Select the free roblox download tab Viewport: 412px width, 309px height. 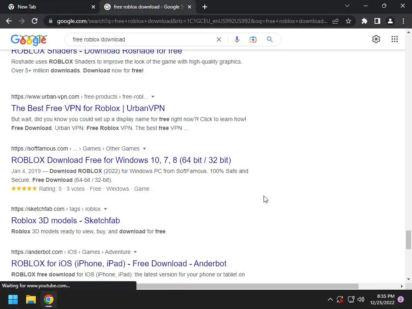click(x=147, y=7)
